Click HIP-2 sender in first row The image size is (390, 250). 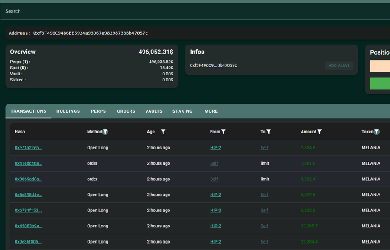215,148
